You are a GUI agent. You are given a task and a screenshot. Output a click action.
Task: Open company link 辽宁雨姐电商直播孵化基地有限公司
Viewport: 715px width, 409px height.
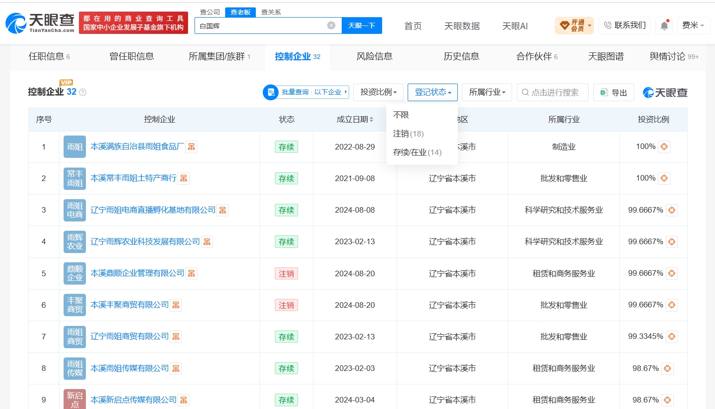153,210
